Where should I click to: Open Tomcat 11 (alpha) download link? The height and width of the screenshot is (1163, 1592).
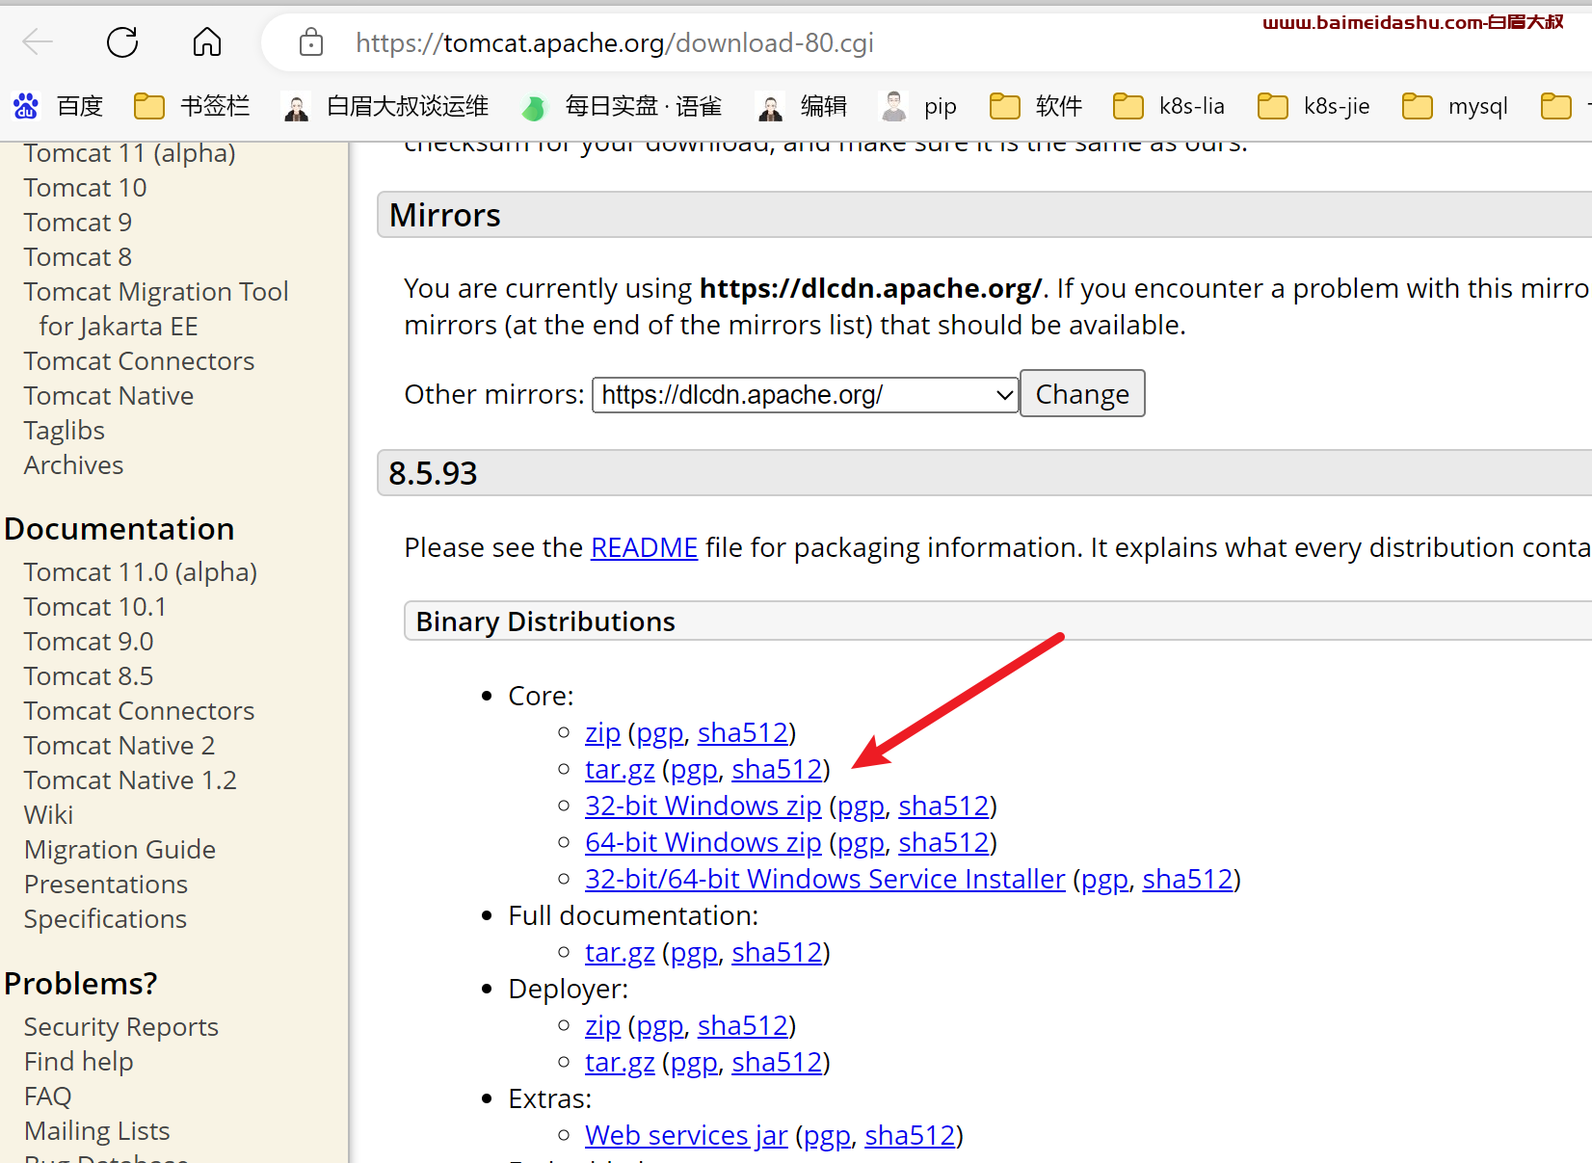(129, 153)
